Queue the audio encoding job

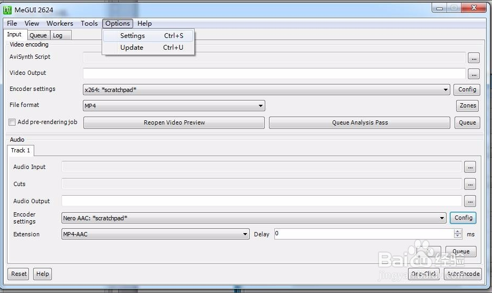pyautogui.click(x=460, y=251)
